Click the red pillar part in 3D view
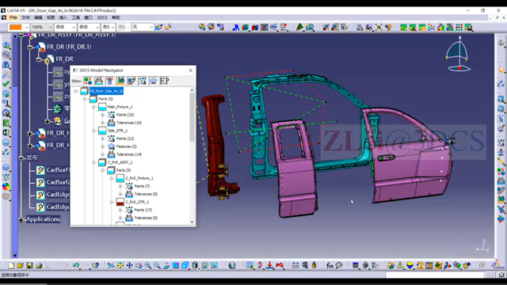 point(216,142)
